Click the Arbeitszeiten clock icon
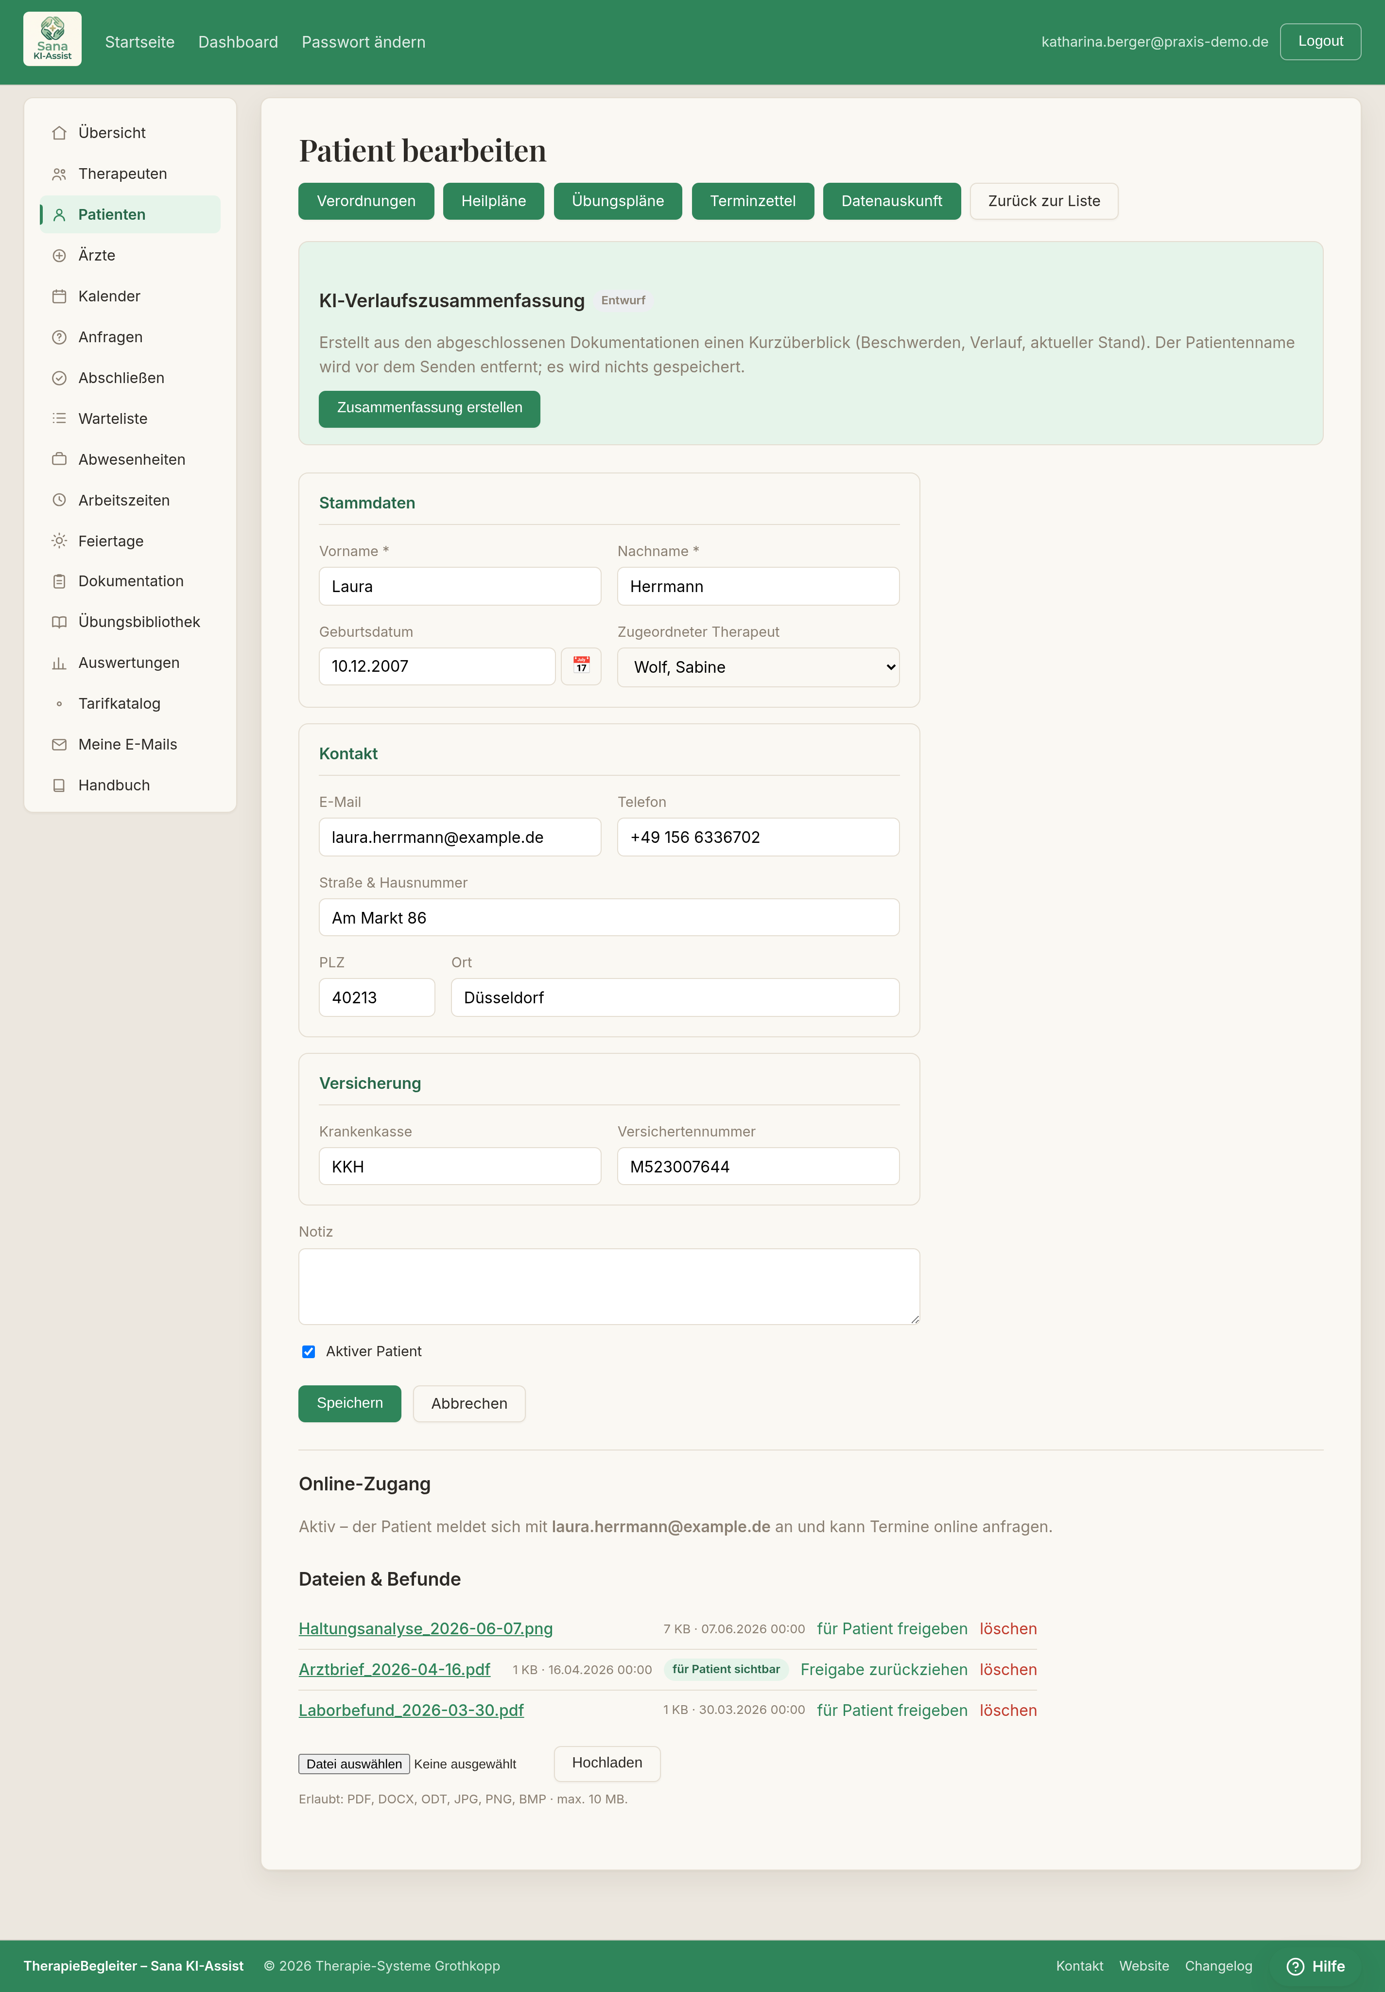1385x1992 pixels. point(59,500)
